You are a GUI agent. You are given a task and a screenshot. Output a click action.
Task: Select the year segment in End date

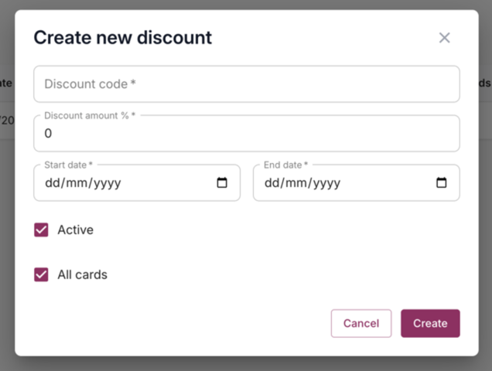pos(326,183)
